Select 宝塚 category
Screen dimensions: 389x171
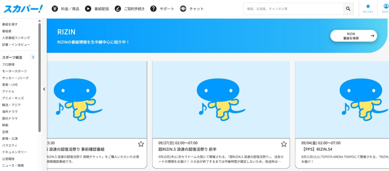[x=5, y=132]
